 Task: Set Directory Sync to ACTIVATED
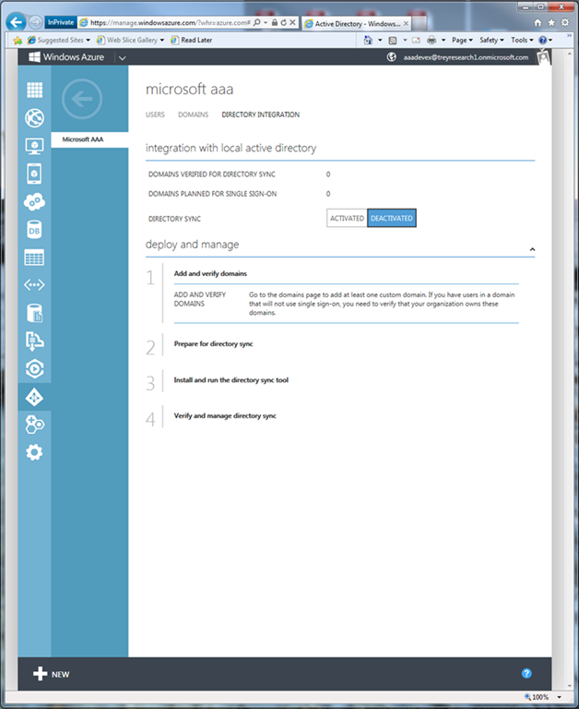pos(347,218)
